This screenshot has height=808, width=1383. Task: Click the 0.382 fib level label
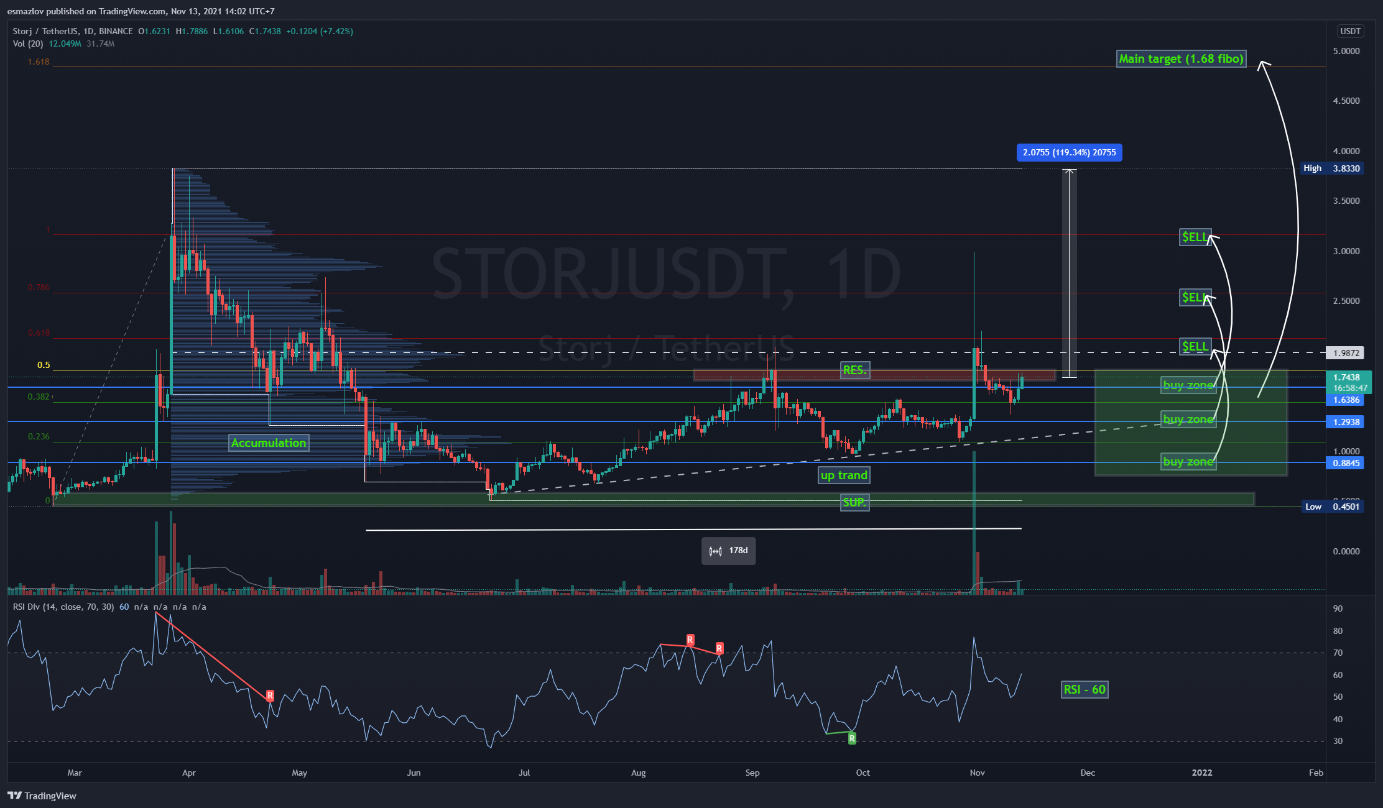click(39, 397)
